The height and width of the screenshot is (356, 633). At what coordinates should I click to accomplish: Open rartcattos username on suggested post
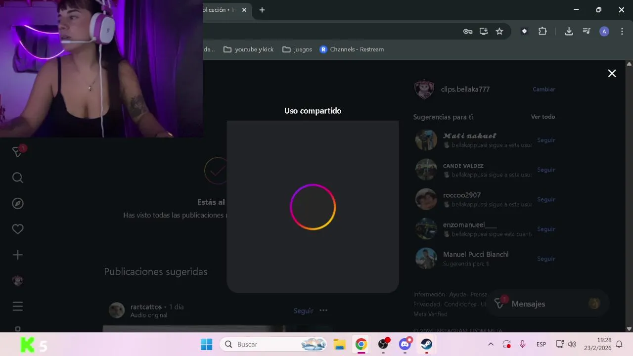pyautogui.click(x=146, y=307)
